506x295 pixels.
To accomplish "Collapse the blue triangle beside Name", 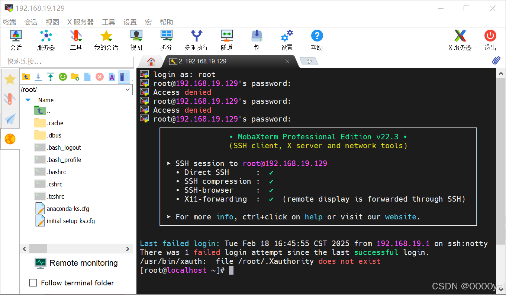I will 28,100.
